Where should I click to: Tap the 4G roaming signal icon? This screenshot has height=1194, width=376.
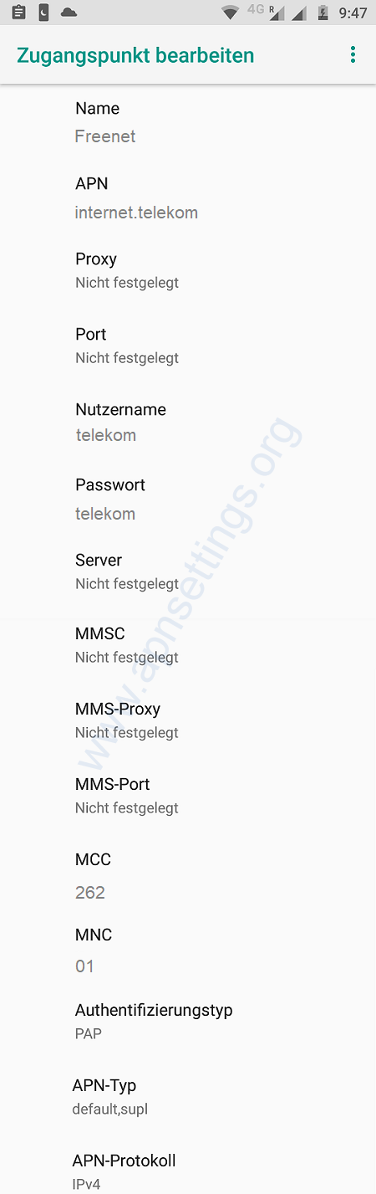pos(266,13)
